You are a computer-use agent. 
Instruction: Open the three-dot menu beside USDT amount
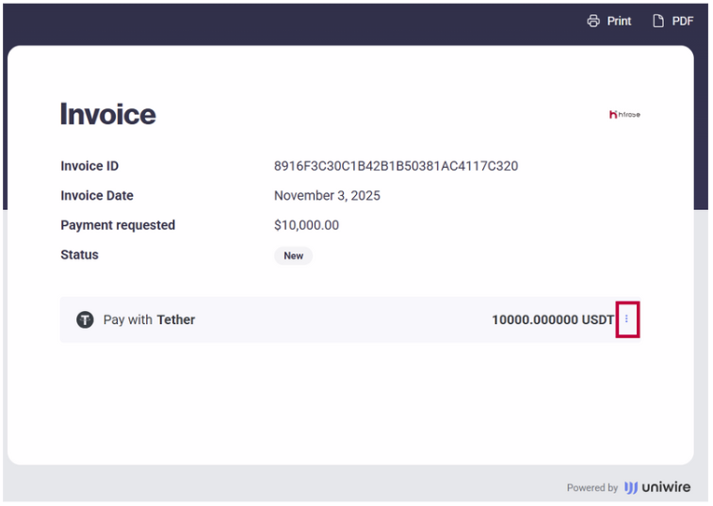(627, 319)
